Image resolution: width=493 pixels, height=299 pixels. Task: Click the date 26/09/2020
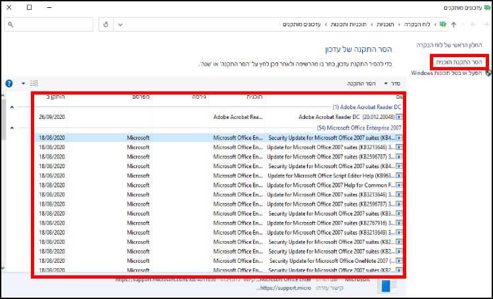pyautogui.click(x=52, y=117)
